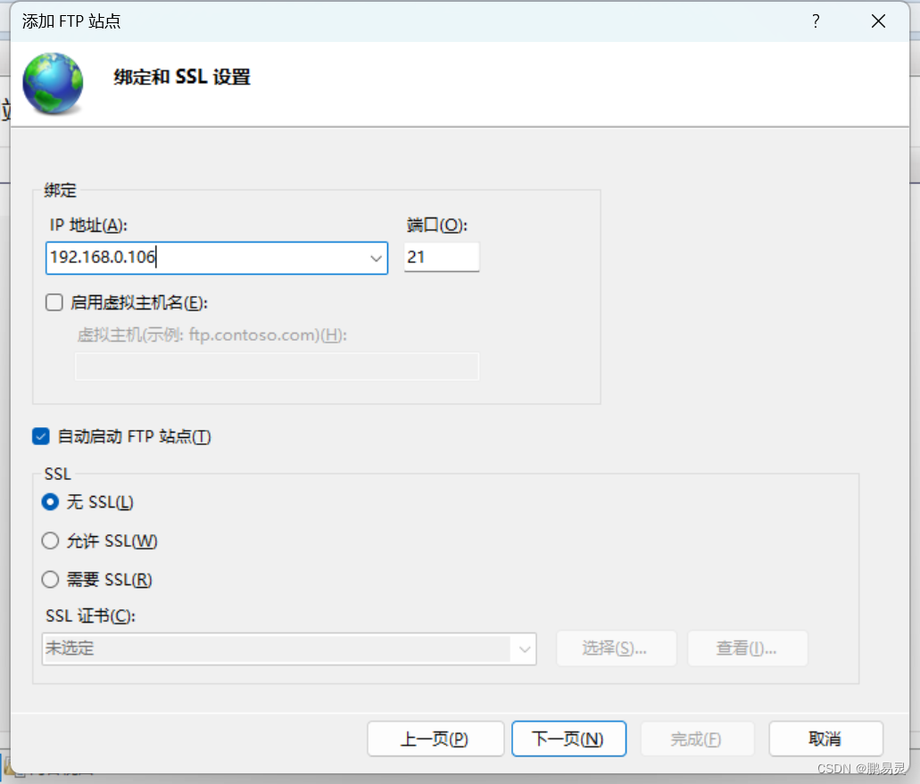
Task: Click the question mark help button
Action: (815, 21)
